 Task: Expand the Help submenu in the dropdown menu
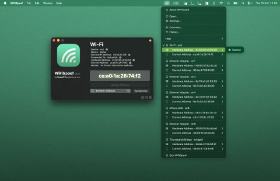pos(193,39)
